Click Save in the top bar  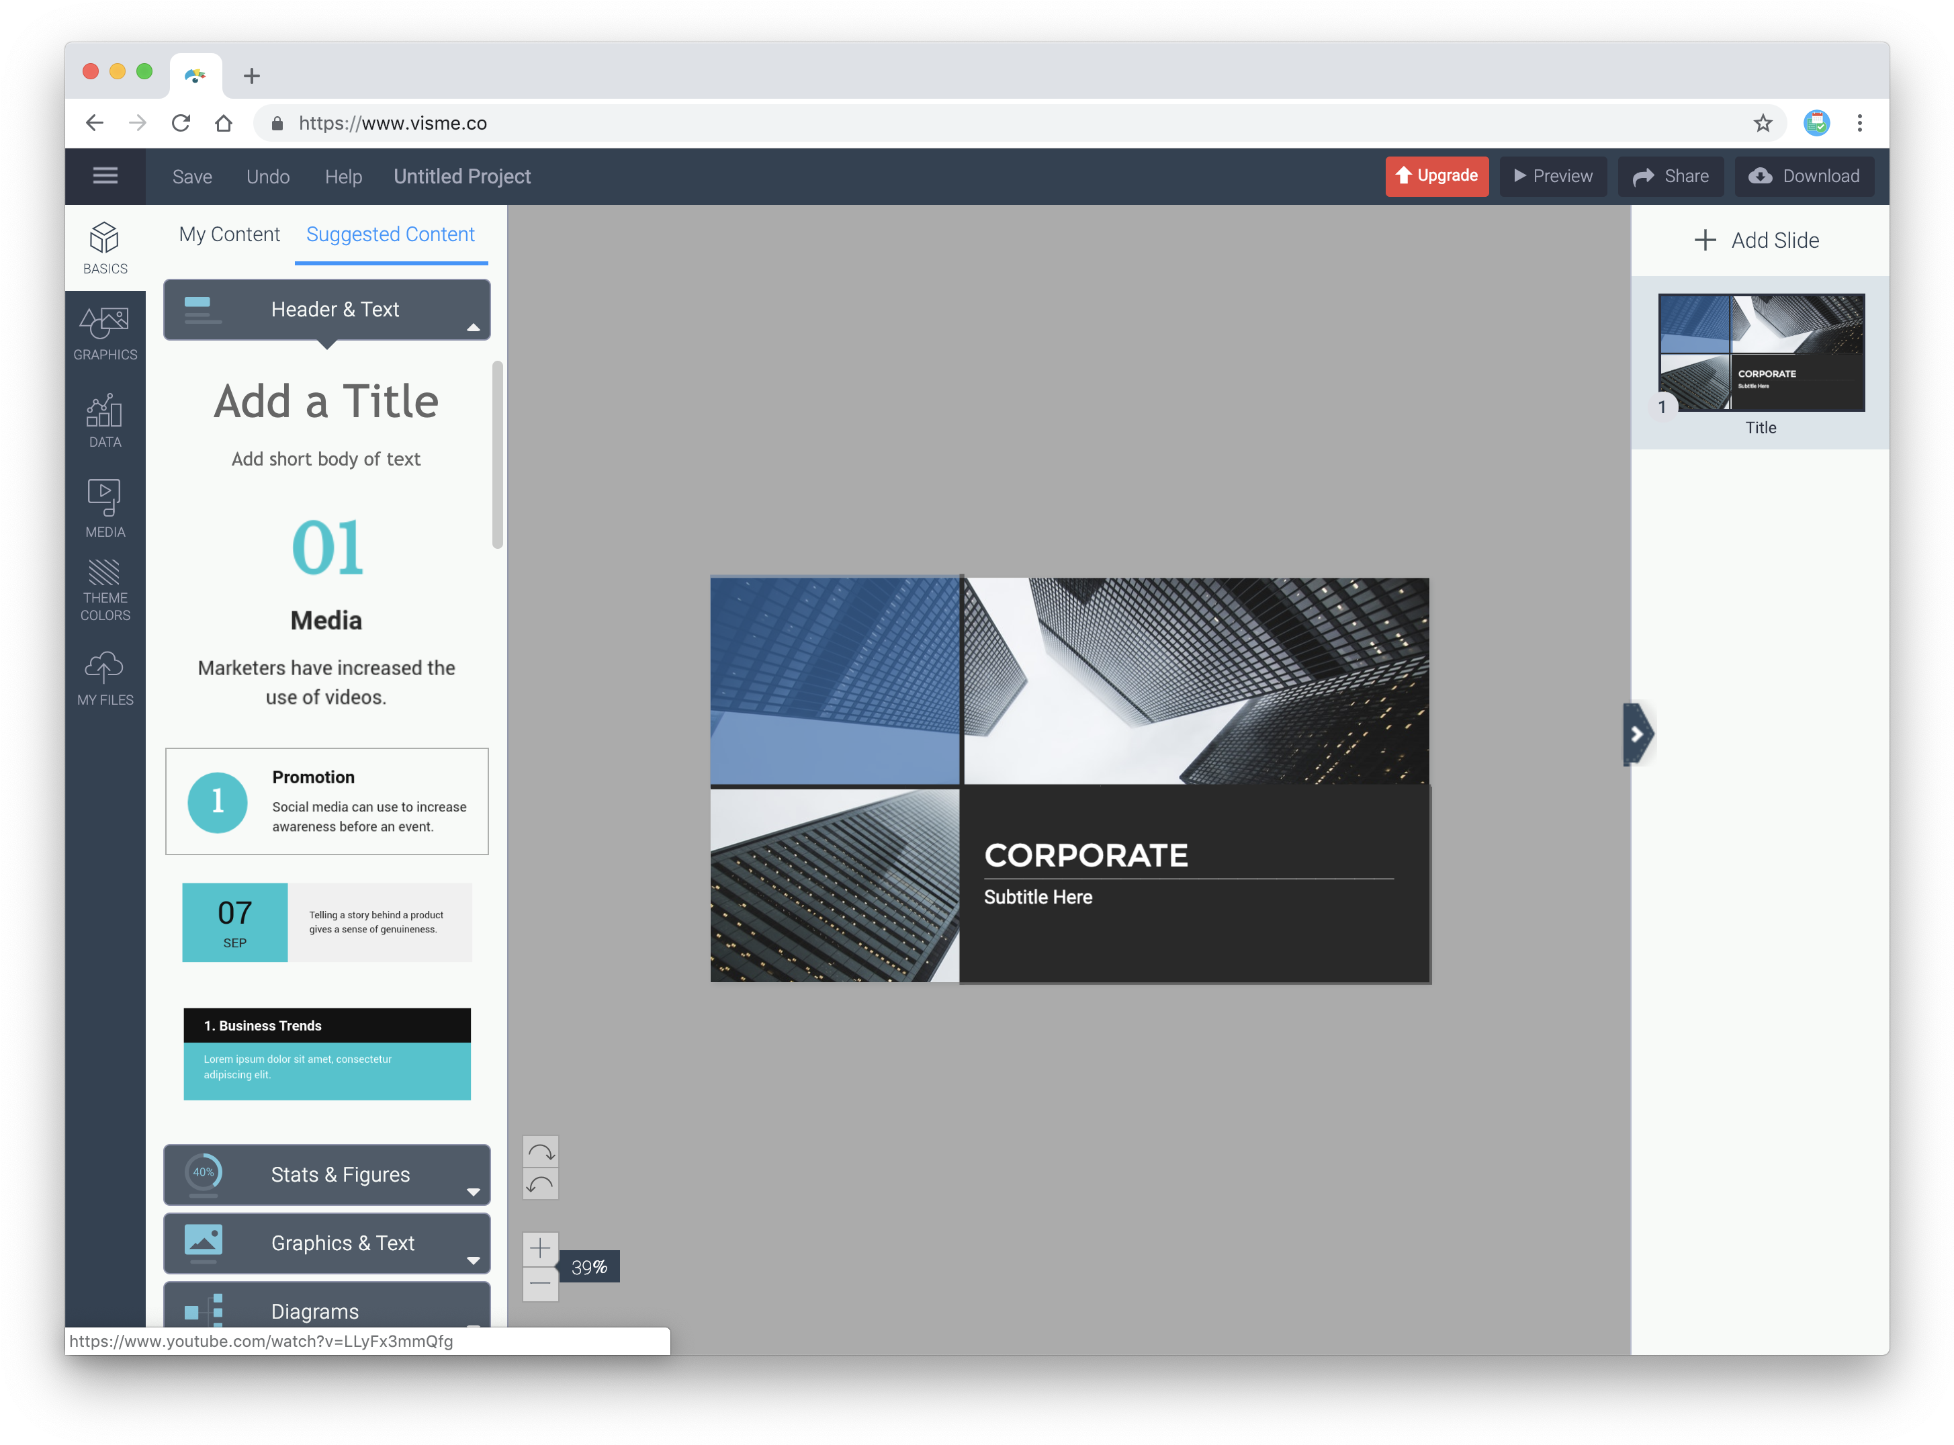[x=192, y=177]
